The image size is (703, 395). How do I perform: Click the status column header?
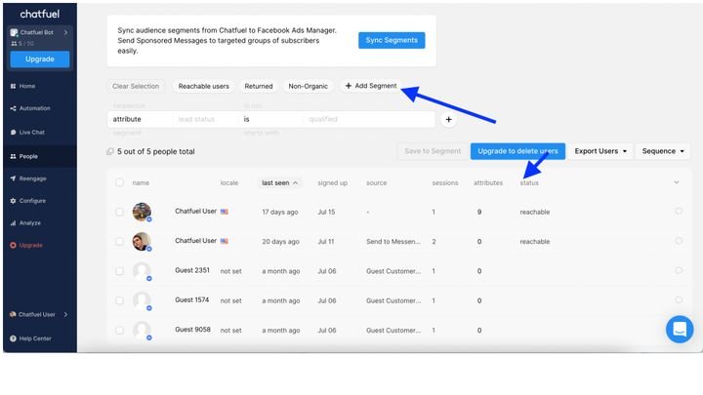pyautogui.click(x=529, y=182)
